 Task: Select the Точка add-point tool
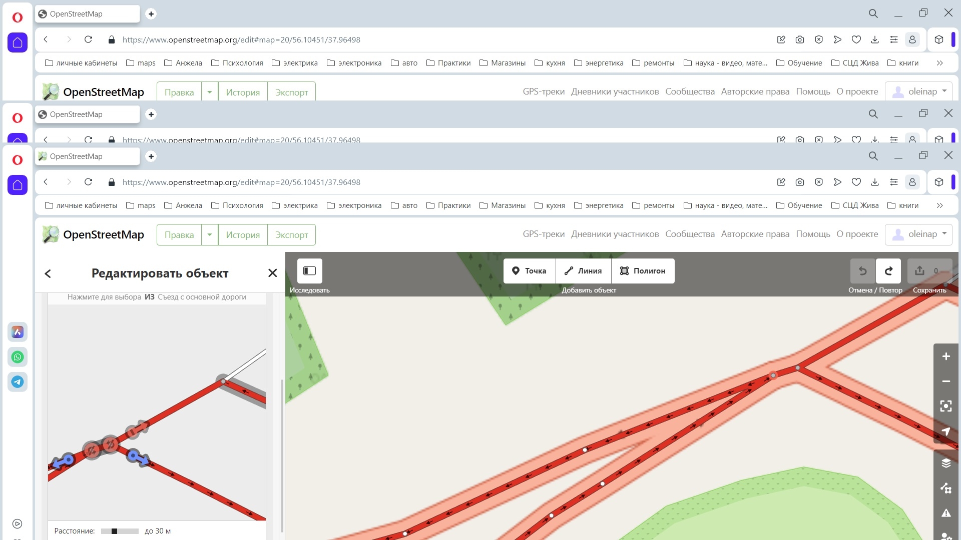(529, 271)
